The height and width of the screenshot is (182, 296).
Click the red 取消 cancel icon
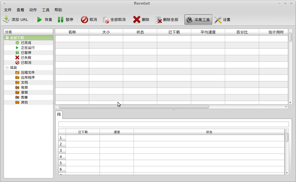pyautogui.click(x=84, y=19)
